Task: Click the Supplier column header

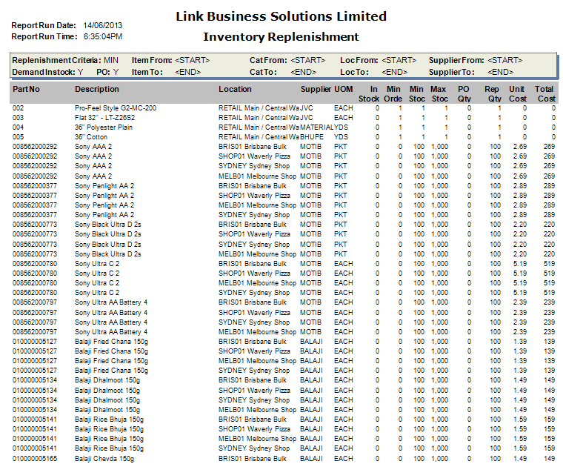Action: 316,89
